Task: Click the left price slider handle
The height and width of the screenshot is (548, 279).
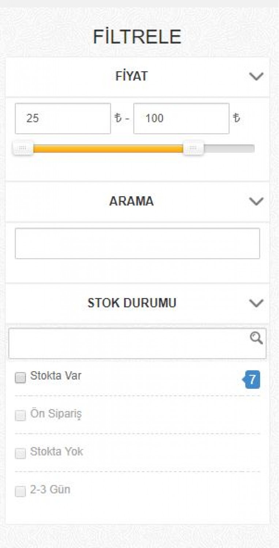Action: tap(23, 148)
